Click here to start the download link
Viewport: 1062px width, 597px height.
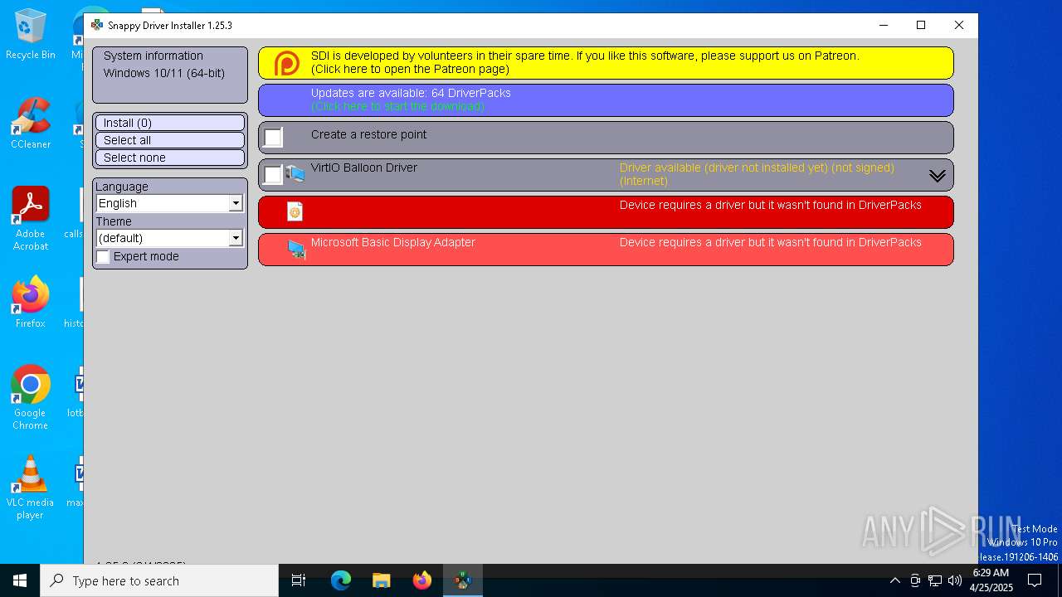point(397,106)
